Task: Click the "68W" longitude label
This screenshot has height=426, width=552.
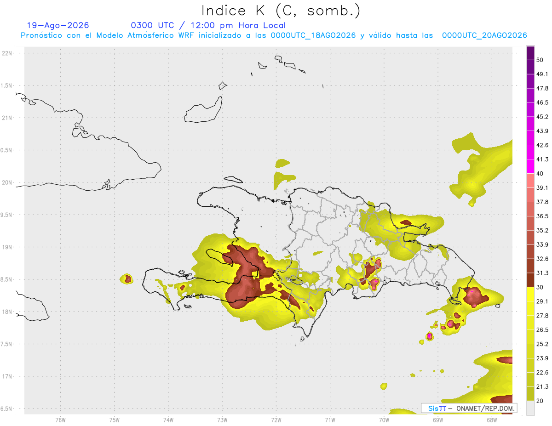Action: click(491, 420)
